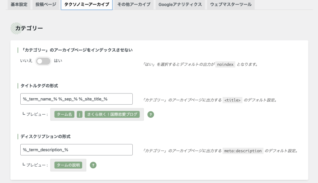Click the ターム名 preview tag
The width and height of the screenshot is (318, 183).
[64, 115]
